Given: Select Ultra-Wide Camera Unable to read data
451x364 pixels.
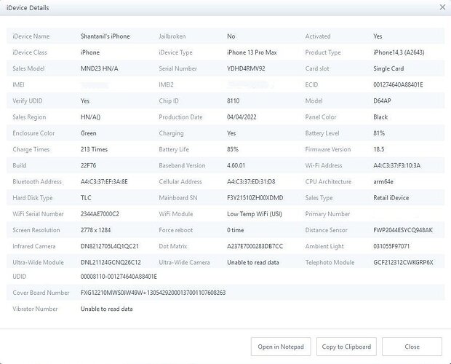Looking at the screenshot, I should [253, 262].
